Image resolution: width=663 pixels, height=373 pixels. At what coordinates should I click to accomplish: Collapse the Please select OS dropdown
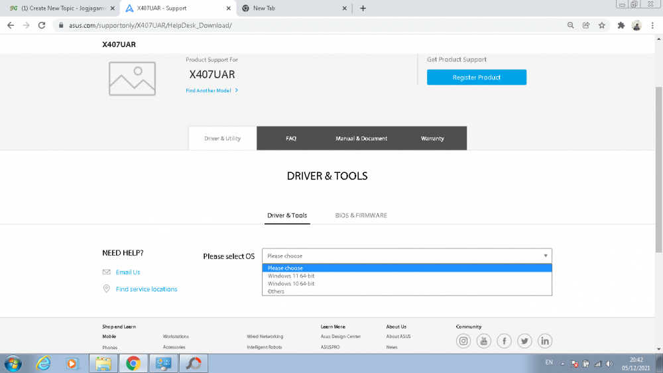(x=407, y=256)
